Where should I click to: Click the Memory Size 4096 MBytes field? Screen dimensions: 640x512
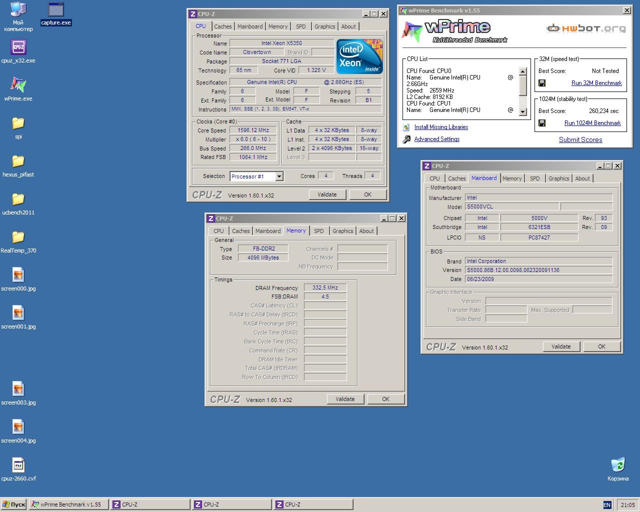(263, 257)
